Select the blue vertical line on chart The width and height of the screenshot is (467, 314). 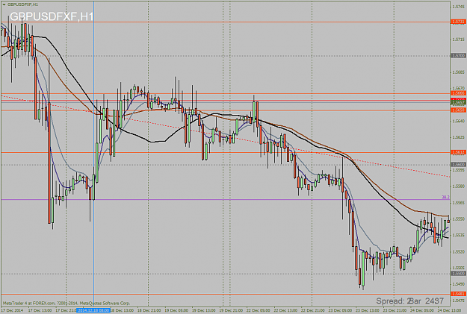[94, 153]
